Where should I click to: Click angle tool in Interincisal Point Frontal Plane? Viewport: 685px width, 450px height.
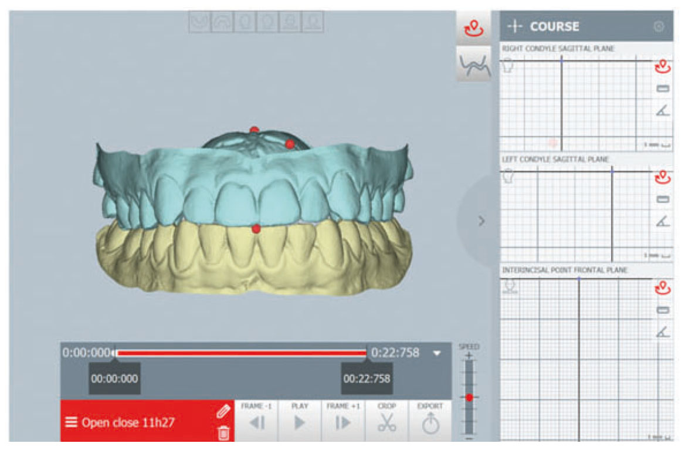[x=663, y=333]
